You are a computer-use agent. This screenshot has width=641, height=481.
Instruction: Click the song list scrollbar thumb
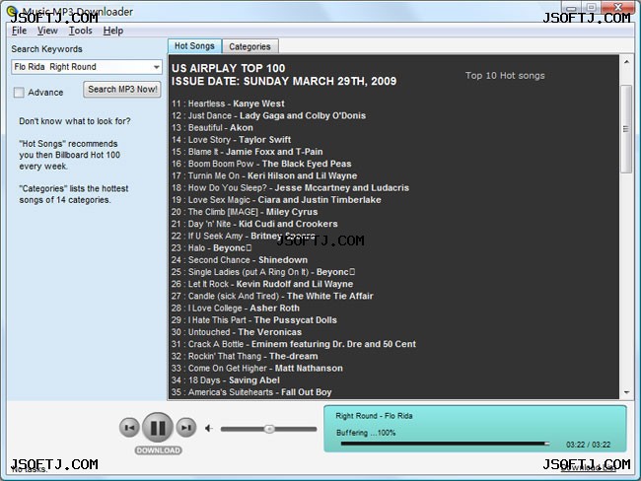[x=626, y=129]
